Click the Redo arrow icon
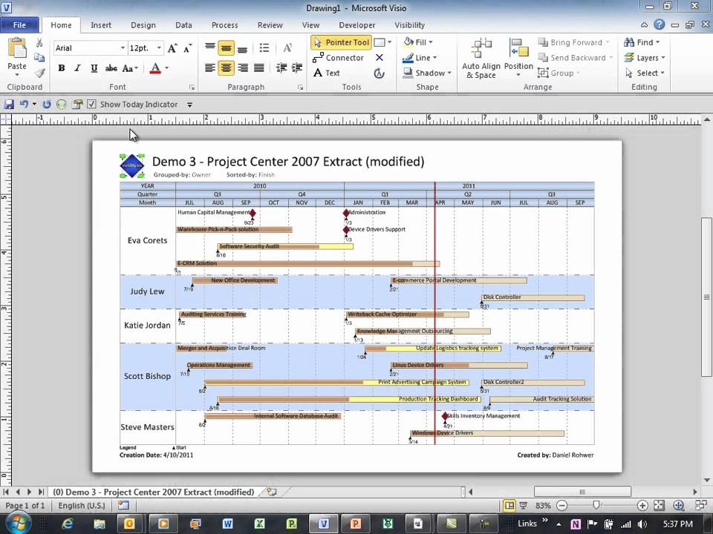This screenshot has height=534, width=713. pos(46,105)
